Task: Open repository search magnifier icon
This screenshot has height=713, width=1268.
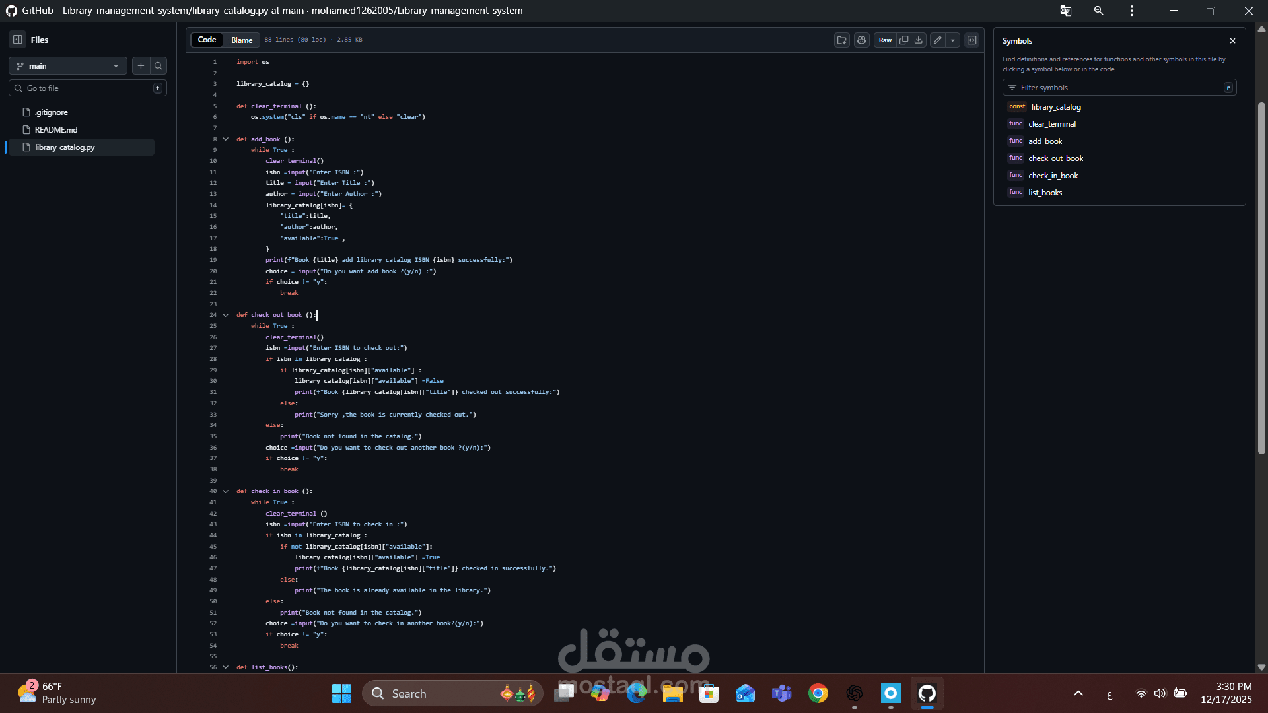Action: pyautogui.click(x=158, y=65)
